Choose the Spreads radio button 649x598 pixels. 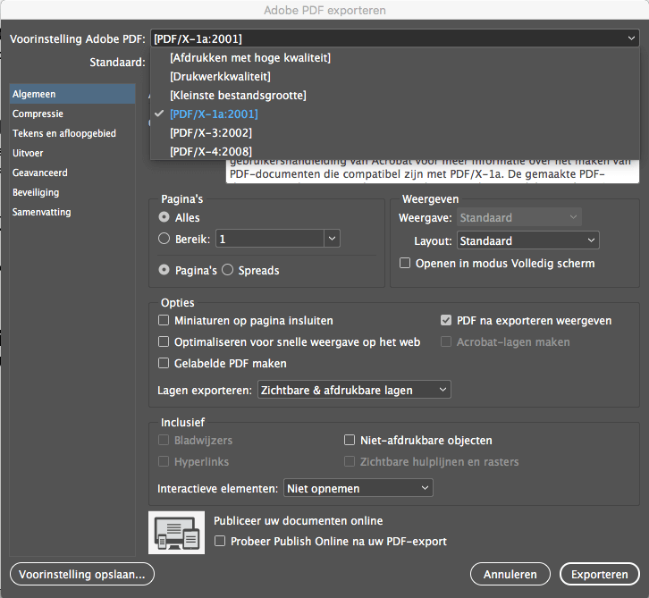click(x=227, y=270)
